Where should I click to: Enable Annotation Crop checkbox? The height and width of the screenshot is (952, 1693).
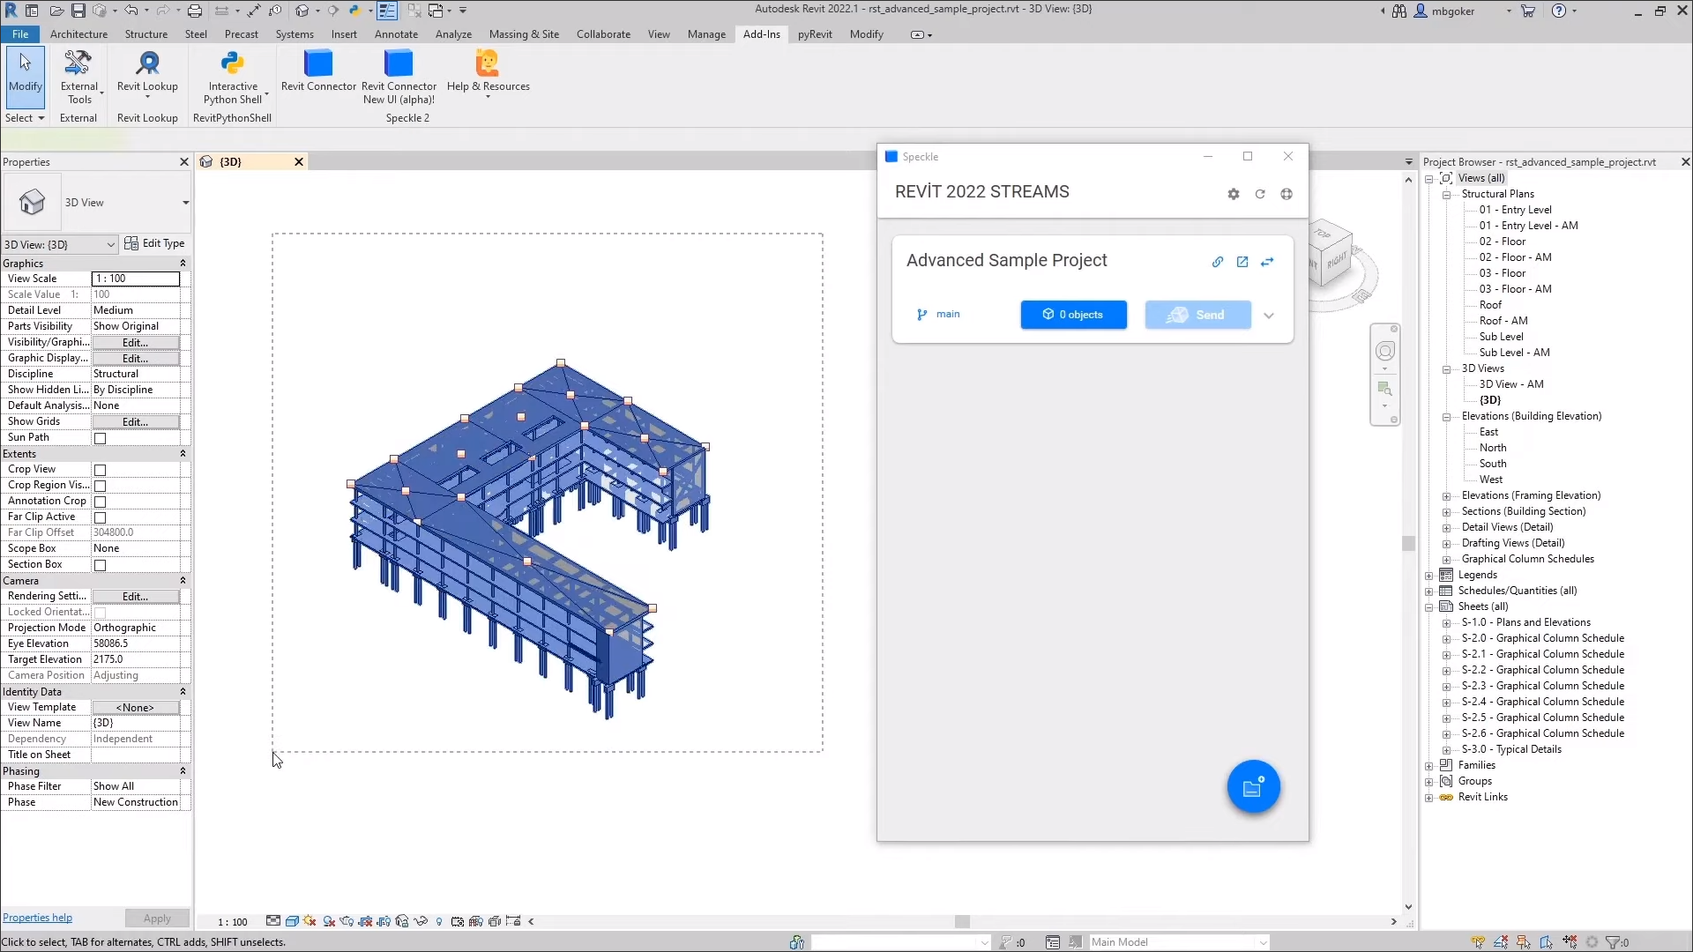pos(101,502)
